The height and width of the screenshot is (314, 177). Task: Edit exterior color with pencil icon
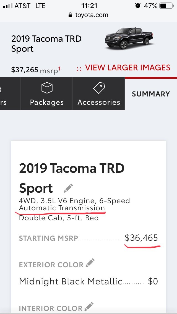pyautogui.click(x=90, y=263)
